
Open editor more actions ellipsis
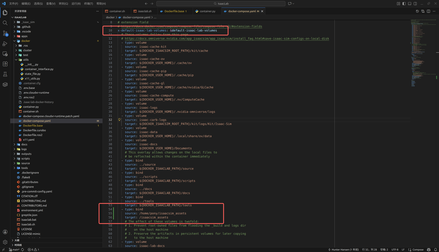434,11
